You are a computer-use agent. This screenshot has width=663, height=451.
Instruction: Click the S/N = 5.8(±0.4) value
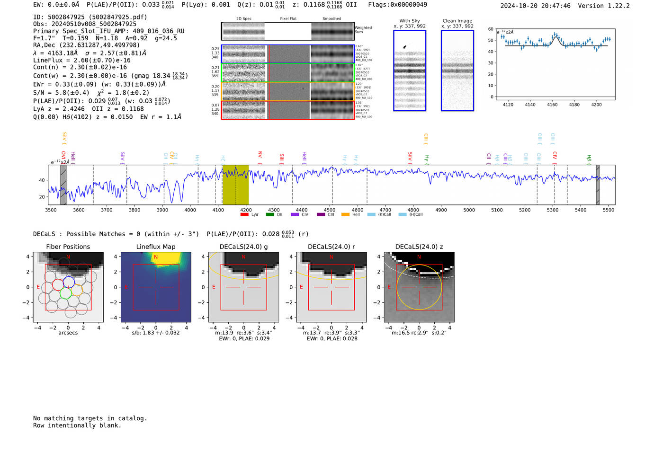click(61, 93)
